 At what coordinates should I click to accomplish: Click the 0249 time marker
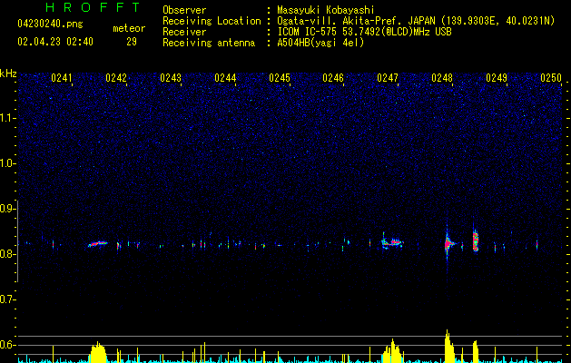coord(497,78)
